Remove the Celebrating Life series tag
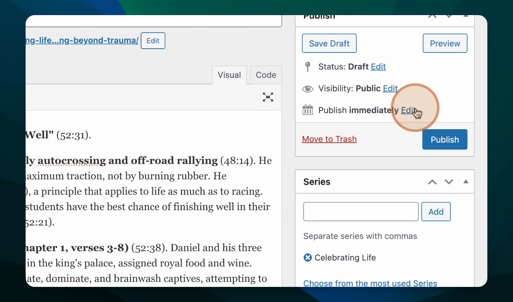Viewport: 513px width, 302px height. point(308,258)
